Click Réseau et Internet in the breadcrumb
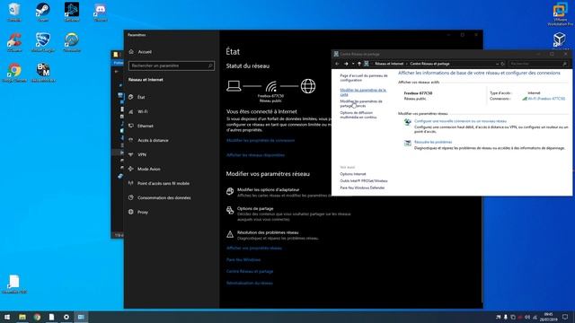 389,64
